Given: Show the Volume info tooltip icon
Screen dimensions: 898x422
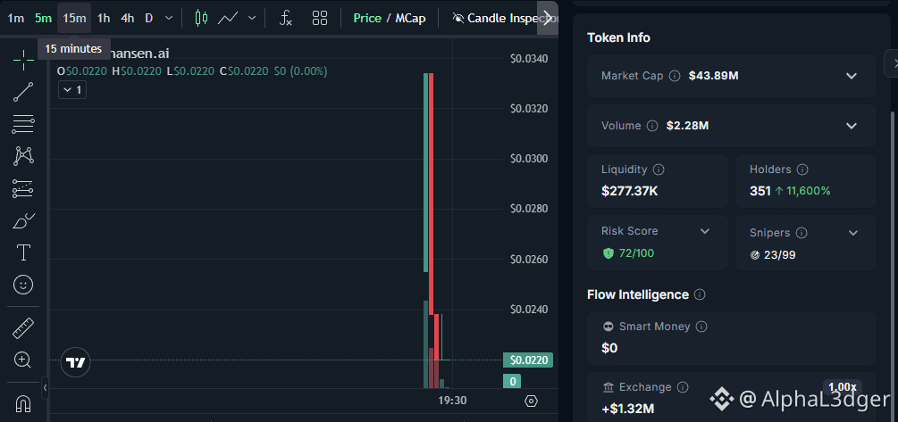Looking at the screenshot, I should 652,126.
